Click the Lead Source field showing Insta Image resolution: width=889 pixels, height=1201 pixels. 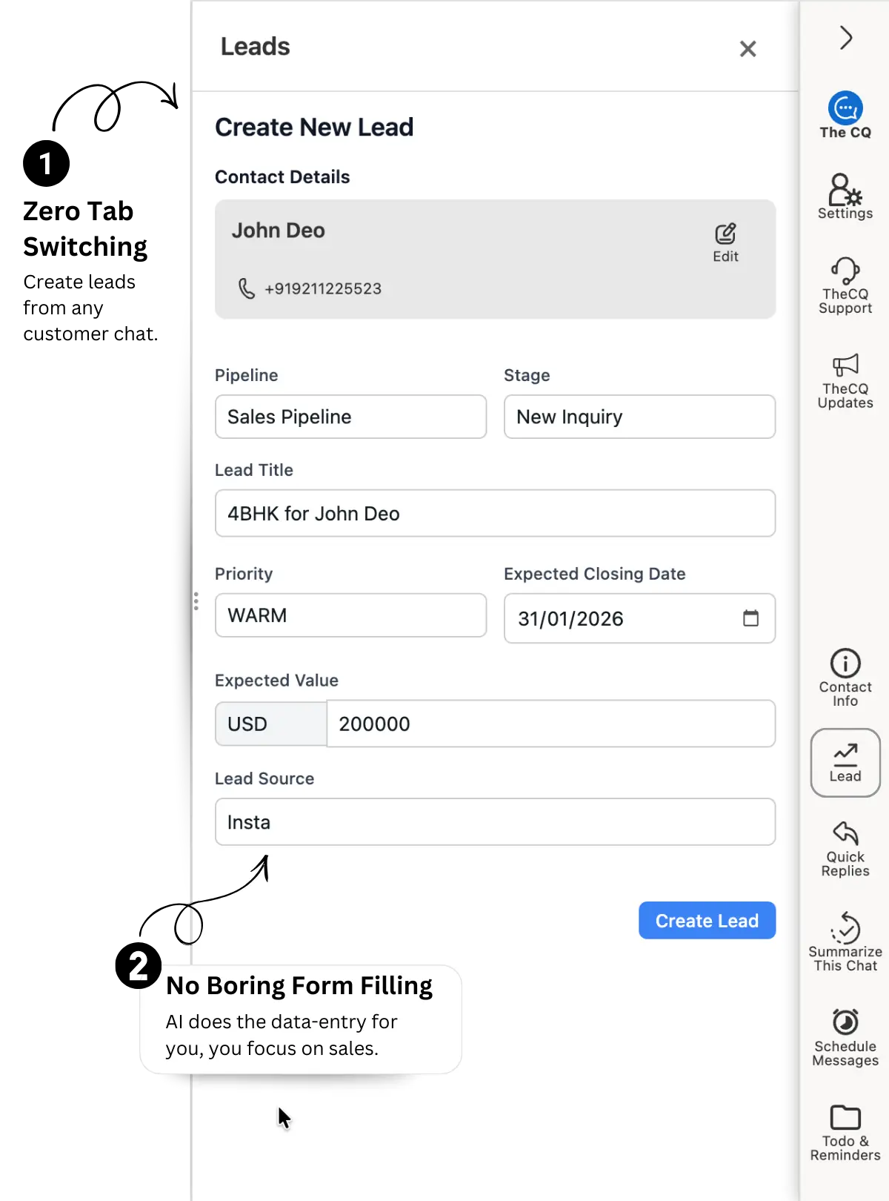[x=495, y=821]
